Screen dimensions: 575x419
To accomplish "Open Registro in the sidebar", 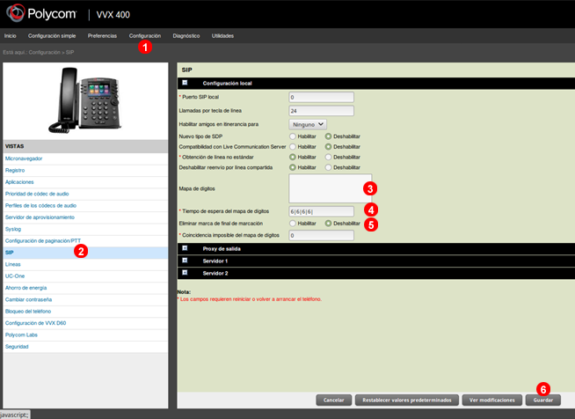I will (85, 171).
